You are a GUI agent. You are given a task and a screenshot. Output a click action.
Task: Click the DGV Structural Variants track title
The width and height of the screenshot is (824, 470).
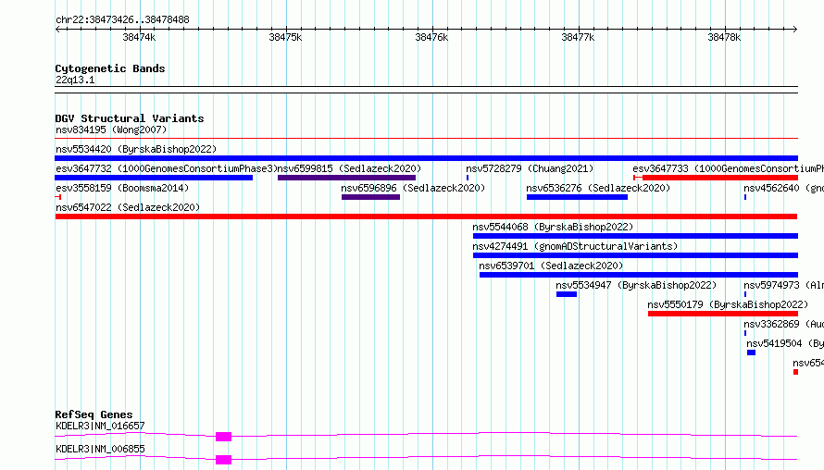tap(130, 118)
